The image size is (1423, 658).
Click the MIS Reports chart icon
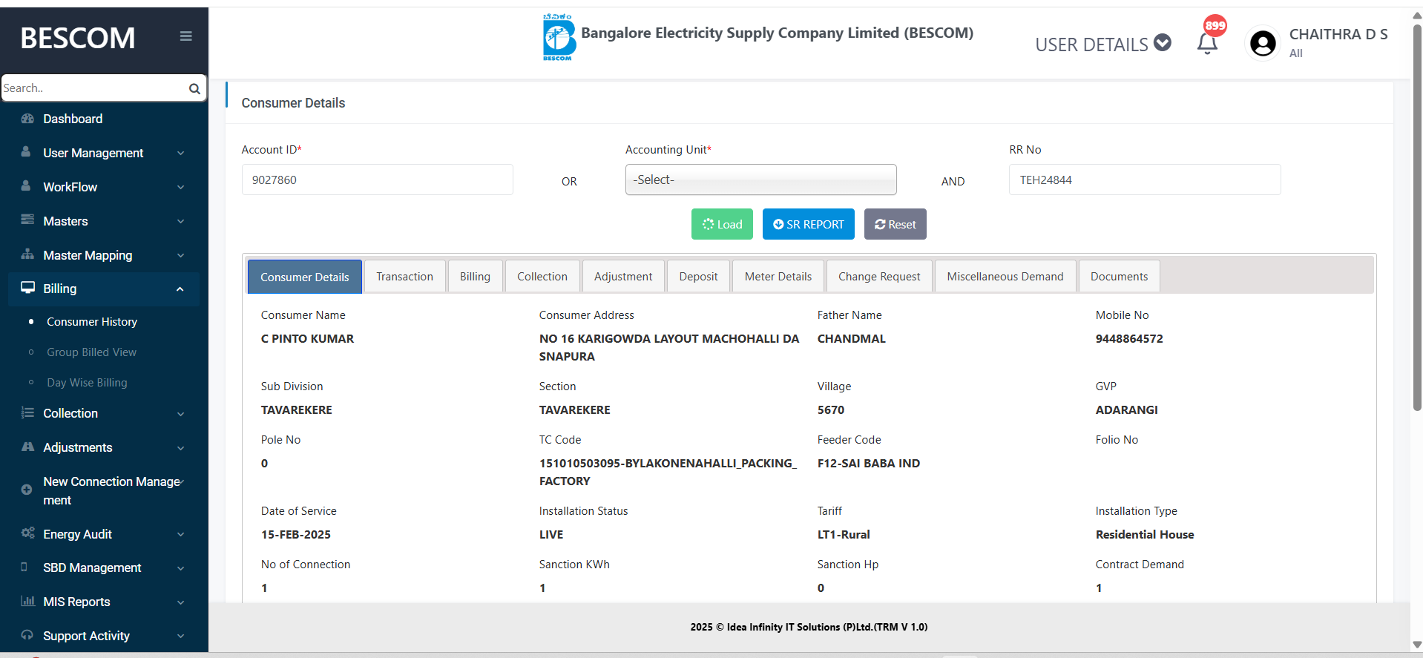click(27, 601)
